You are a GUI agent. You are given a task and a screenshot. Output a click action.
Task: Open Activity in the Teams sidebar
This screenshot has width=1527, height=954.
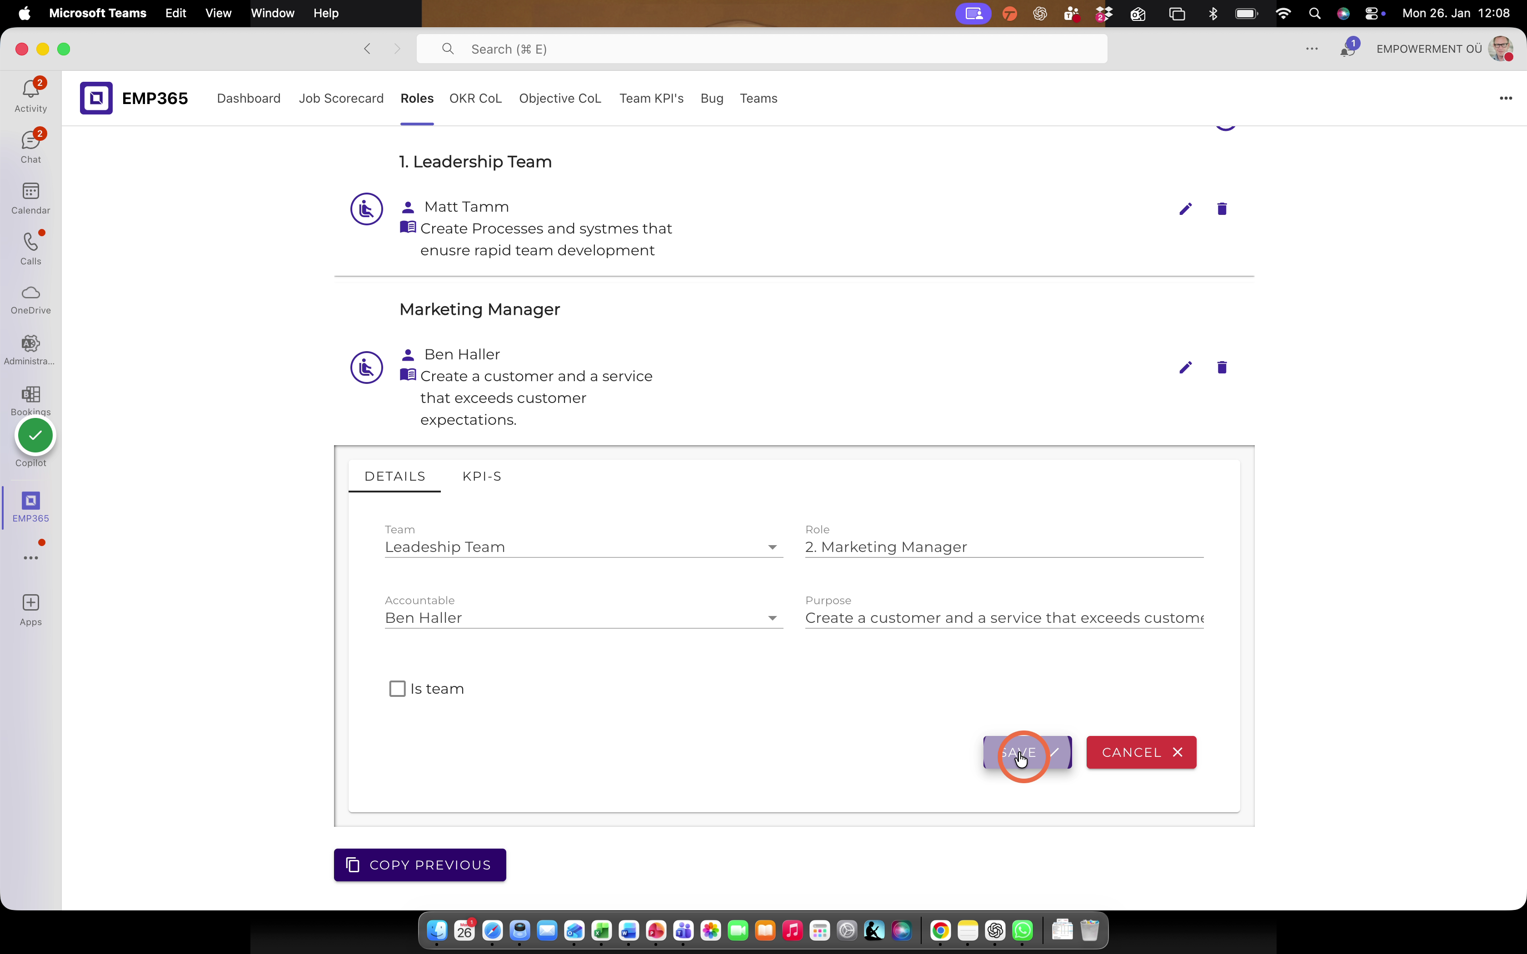pyautogui.click(x=30, y=96)
